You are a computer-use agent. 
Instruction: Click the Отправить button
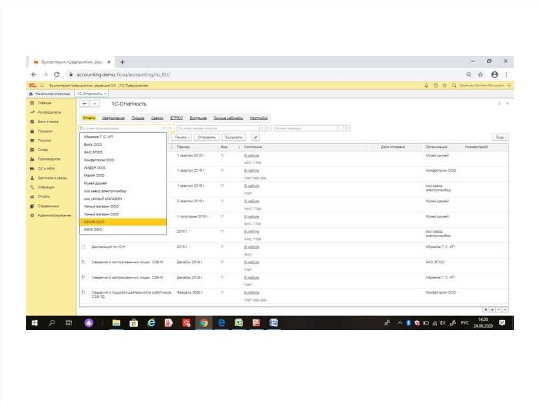click(206, 137)
